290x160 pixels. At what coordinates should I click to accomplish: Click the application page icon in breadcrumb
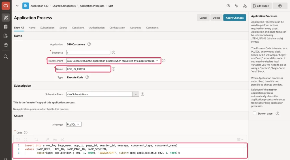pyautogui.click(x=25, y=6)
